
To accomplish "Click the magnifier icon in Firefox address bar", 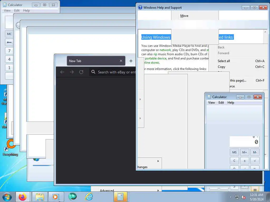I will pos(93,72).
